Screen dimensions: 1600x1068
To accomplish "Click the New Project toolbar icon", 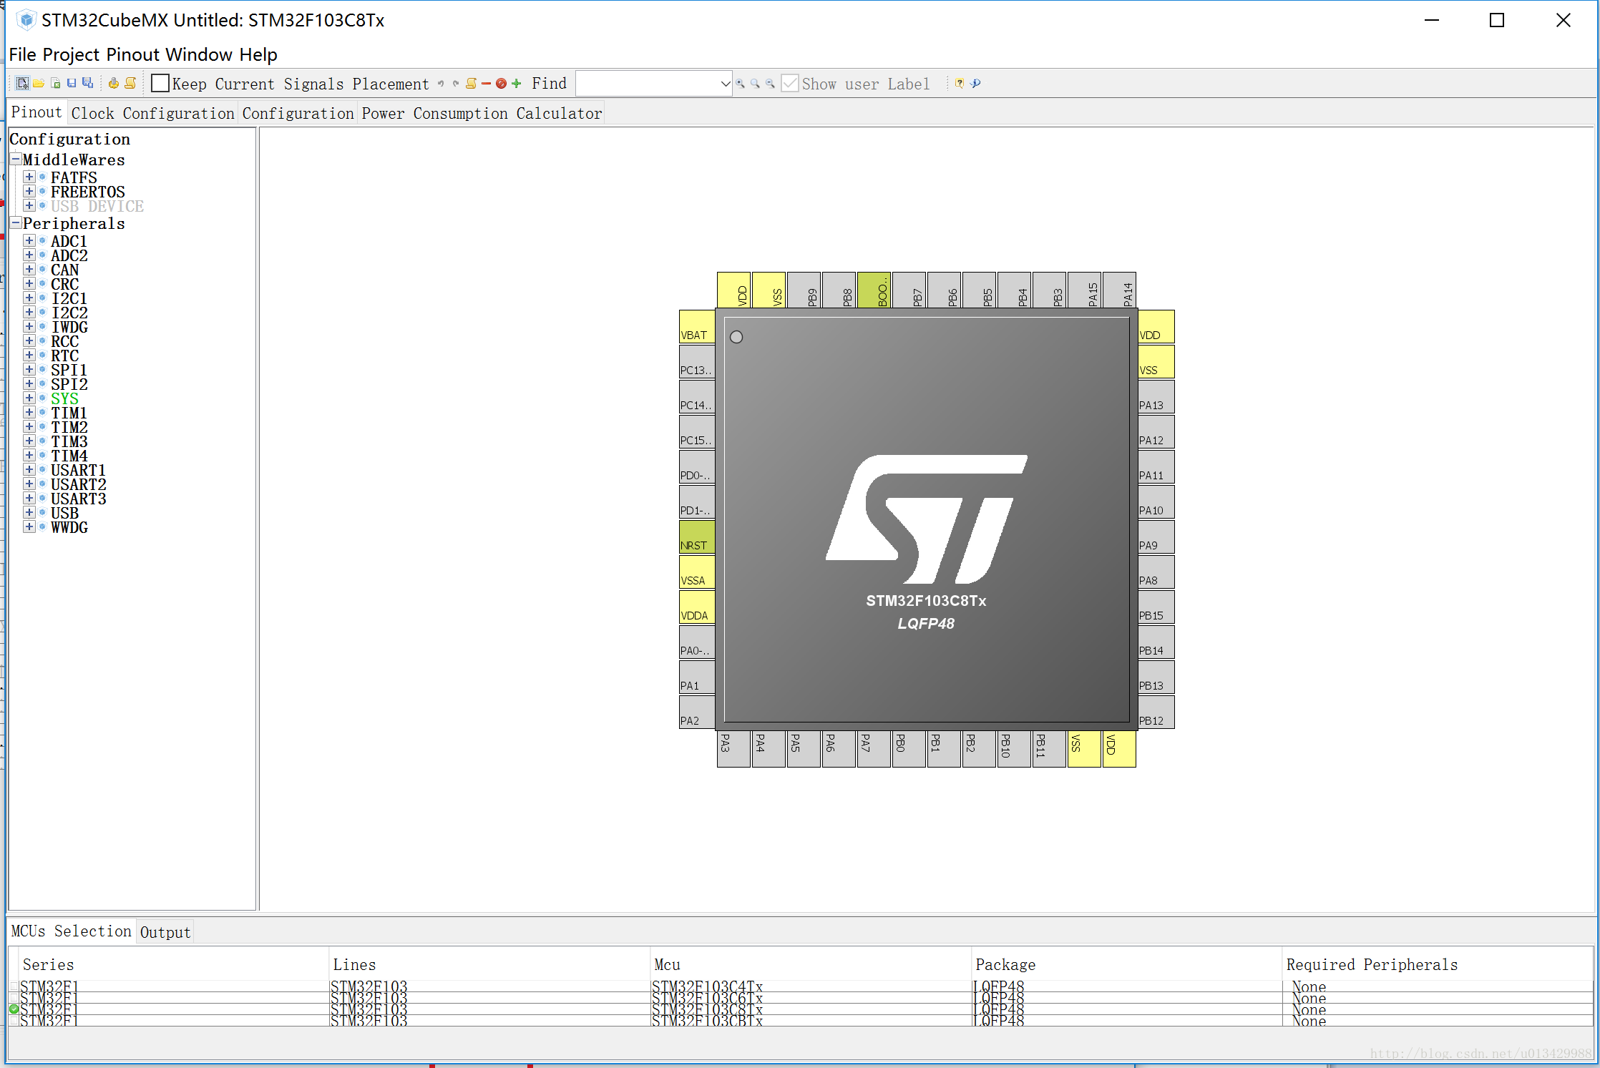I will tap(22, 84).
